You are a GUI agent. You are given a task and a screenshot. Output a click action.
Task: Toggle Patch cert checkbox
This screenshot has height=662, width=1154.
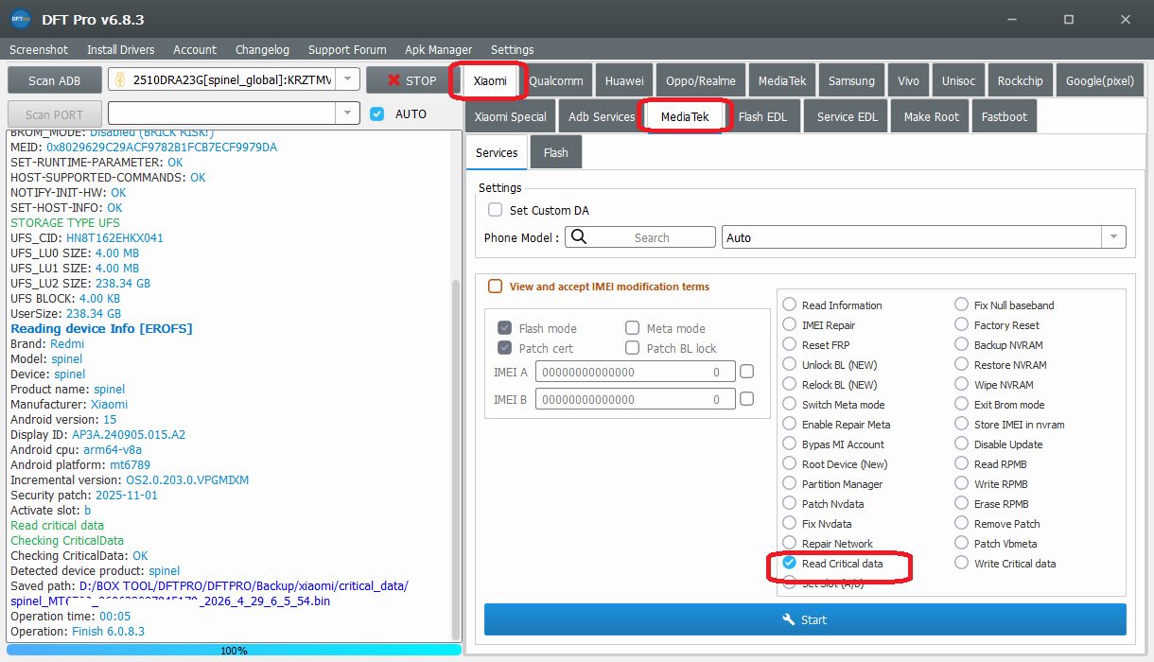point(504,348)
